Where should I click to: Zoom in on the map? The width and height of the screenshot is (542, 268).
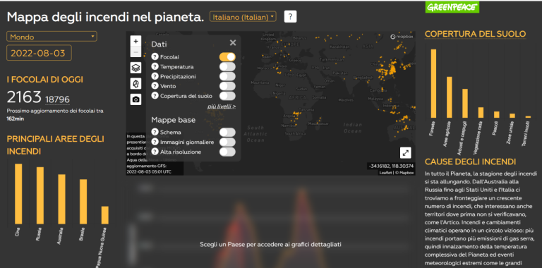tap(135, 41)
